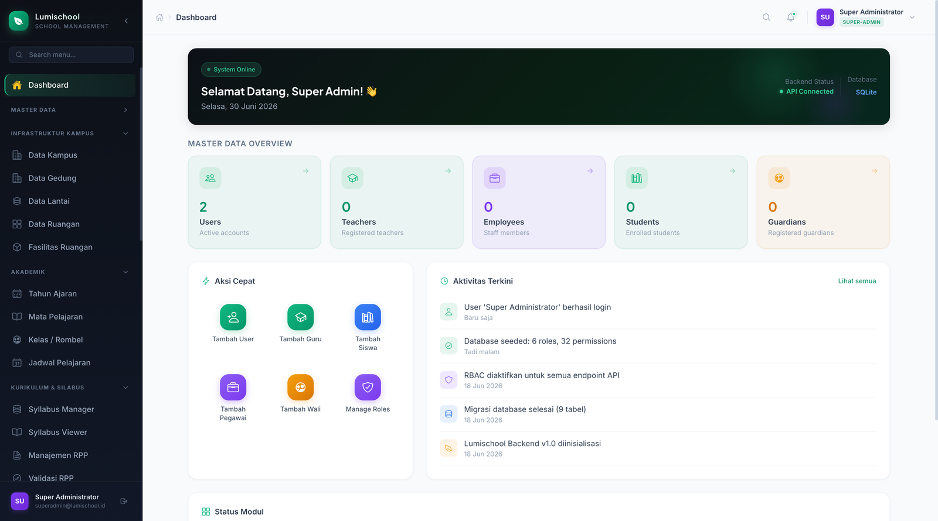Viewport: 938px width, 521px height.
Task: Click Lihat semua in Aktivitas Terkini
Action: [x=857, y=282]
